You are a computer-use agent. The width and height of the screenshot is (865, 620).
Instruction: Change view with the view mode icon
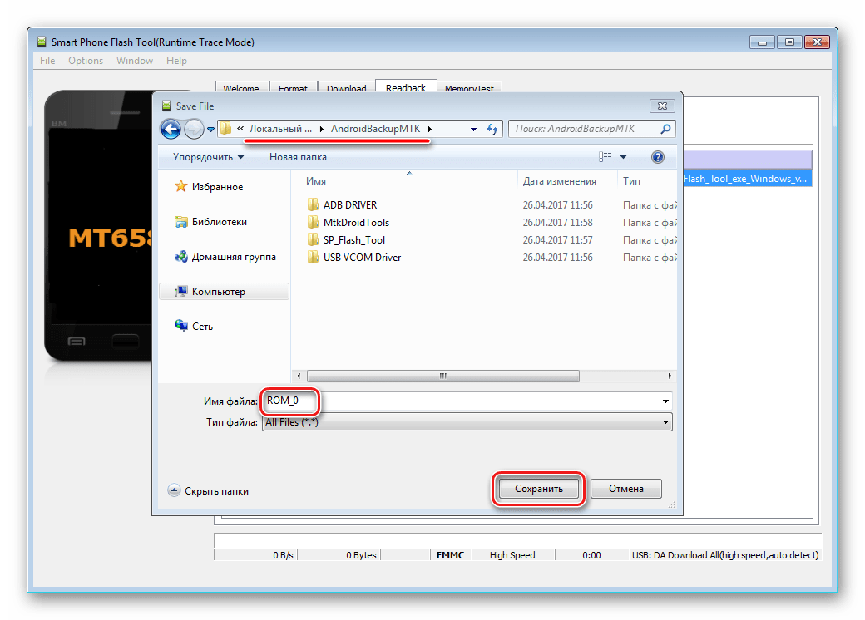tap(605, 157)
